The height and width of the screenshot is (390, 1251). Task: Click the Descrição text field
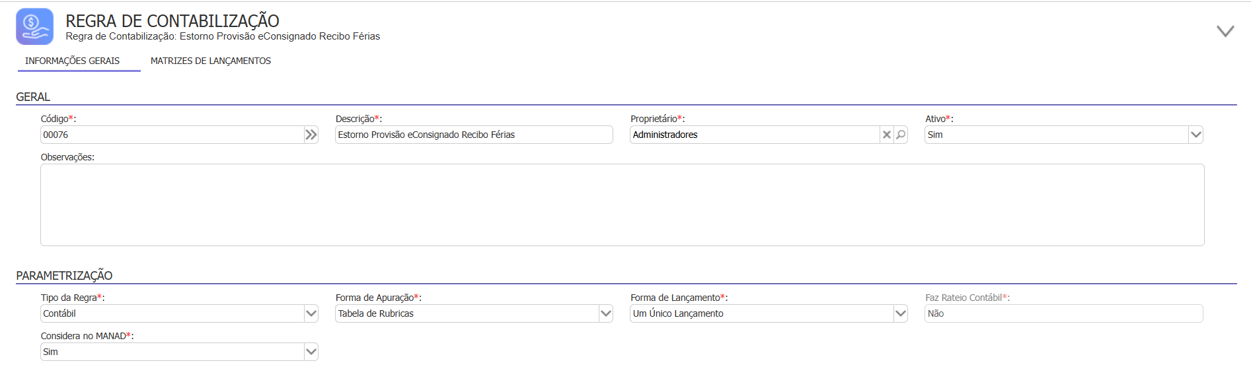pyautogui.click(x=474, y=135)
